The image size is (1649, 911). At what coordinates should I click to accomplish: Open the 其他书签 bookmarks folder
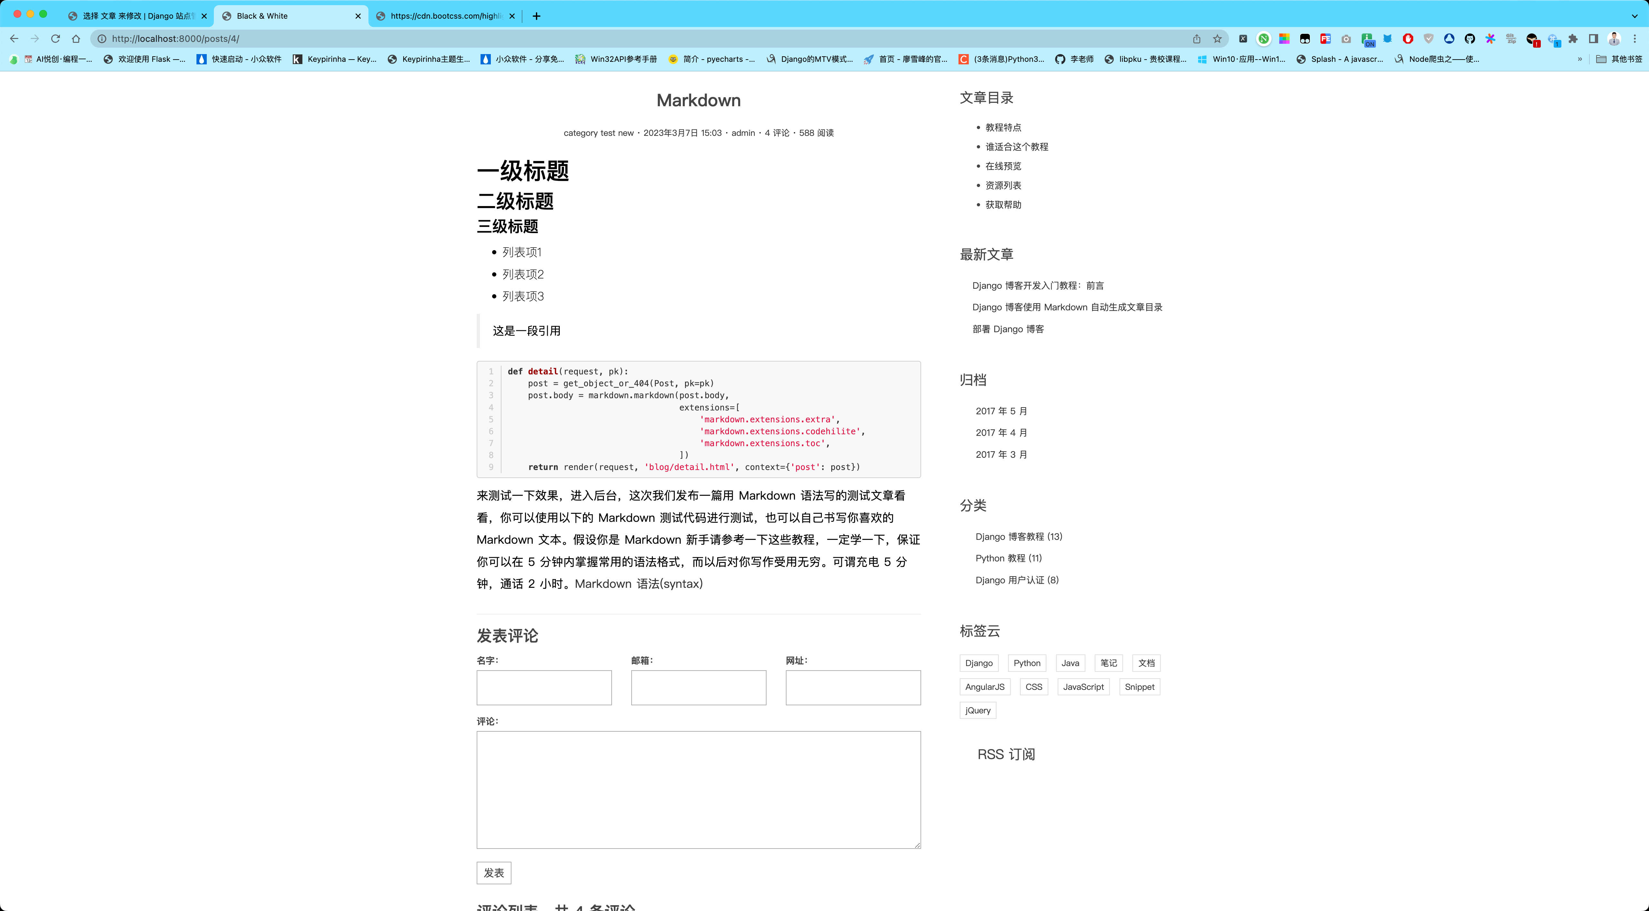[x=1619, y=59]
